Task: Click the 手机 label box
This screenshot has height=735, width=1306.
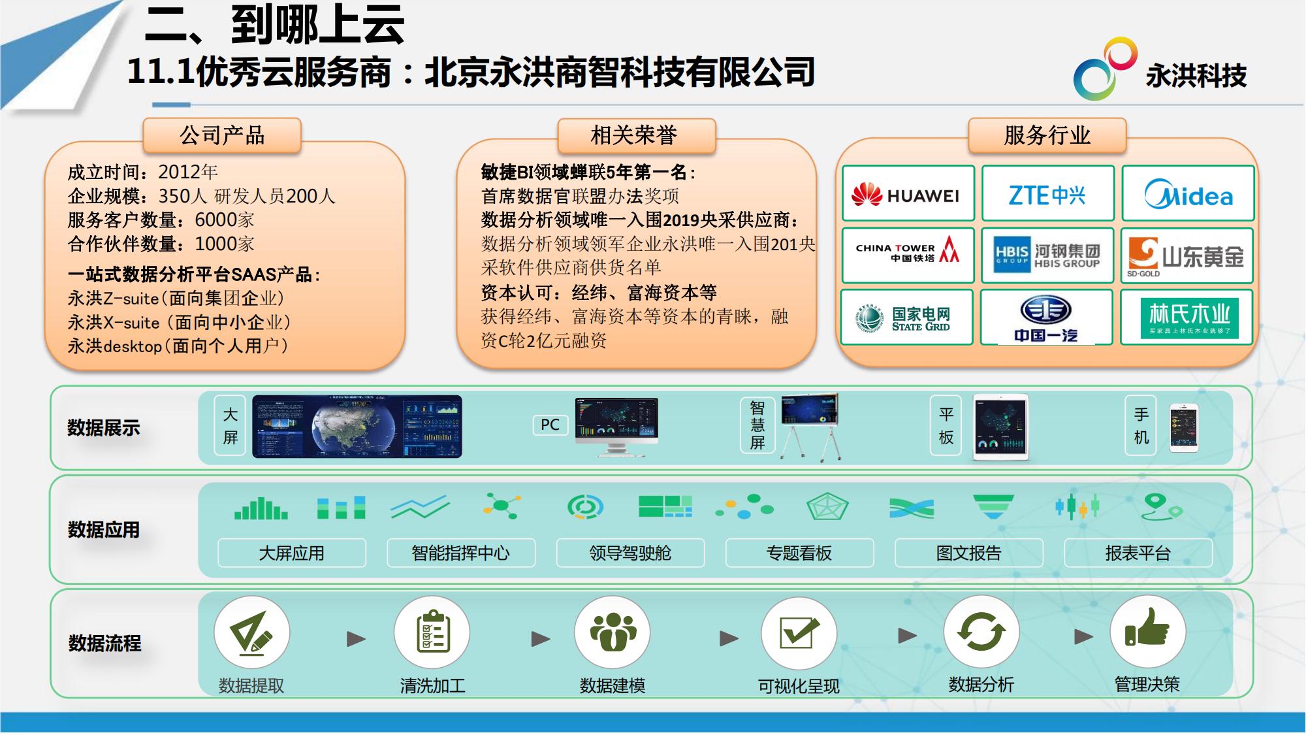Action: pos(1141,425)
